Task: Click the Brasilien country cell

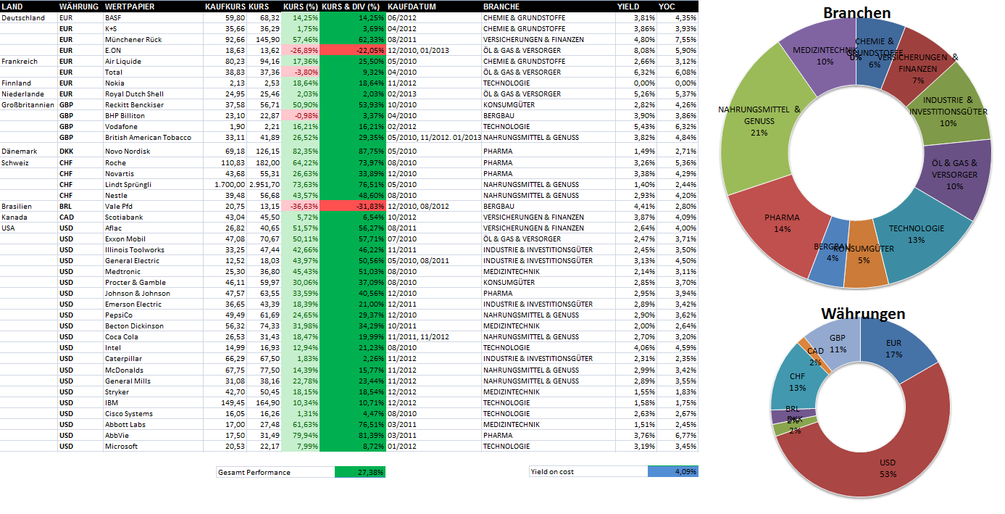Action: click(29, 206)
